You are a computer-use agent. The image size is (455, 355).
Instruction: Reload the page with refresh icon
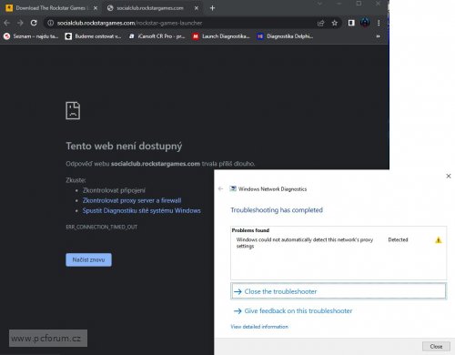point(34,23)
